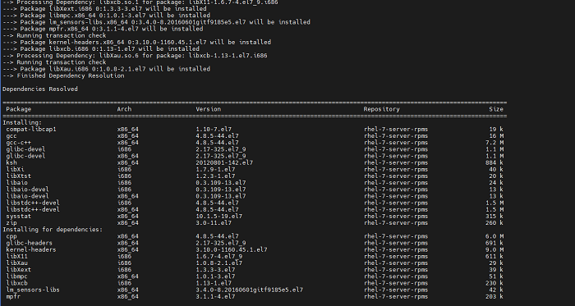The height and width of the screenshot is (306, 575).
Task: Click version 20120801-142.el7 of ksh
Action: point(224,162)
